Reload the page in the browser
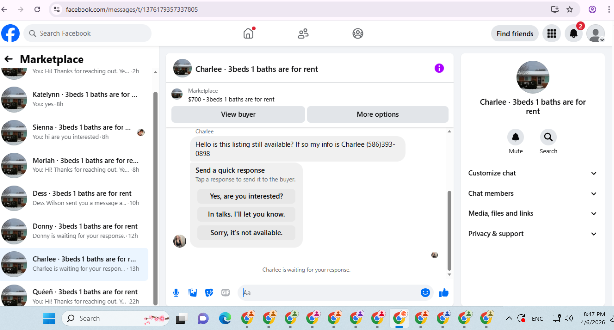The image size is (614, 330). [x=37, y=9]
